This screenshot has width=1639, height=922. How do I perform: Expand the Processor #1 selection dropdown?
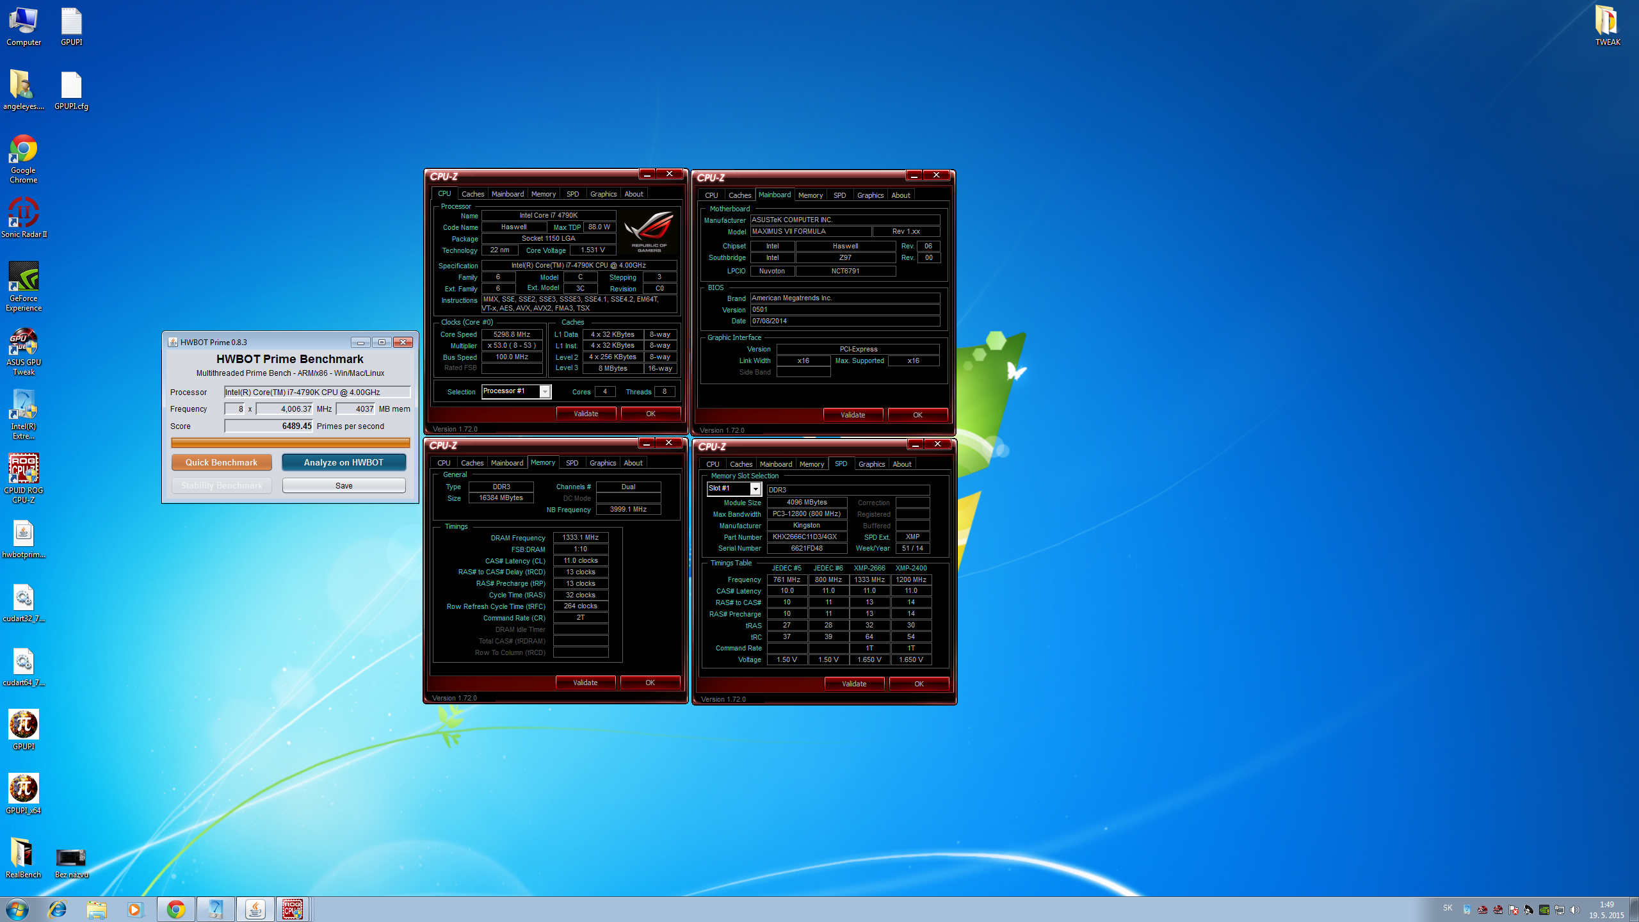545,391
